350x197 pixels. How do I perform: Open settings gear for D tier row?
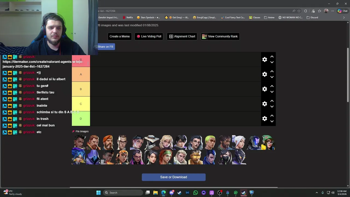pos(264,118)
